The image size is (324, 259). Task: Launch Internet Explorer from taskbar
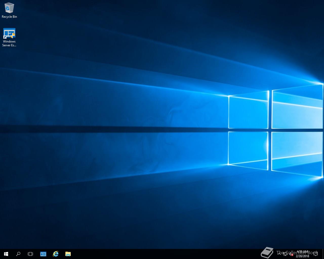click(x=56, y=254)
